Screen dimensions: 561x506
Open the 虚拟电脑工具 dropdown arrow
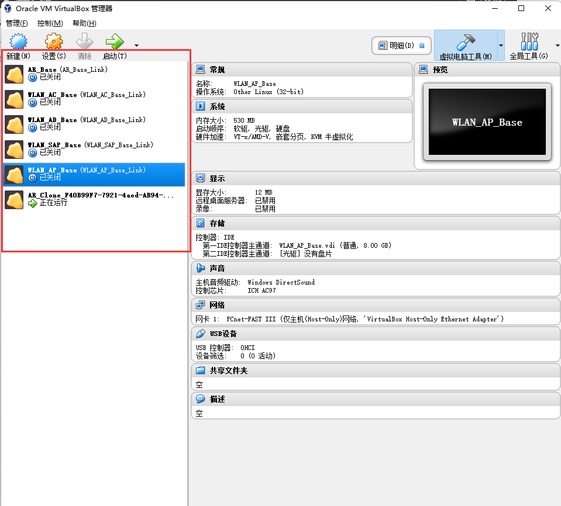[500, 44]
